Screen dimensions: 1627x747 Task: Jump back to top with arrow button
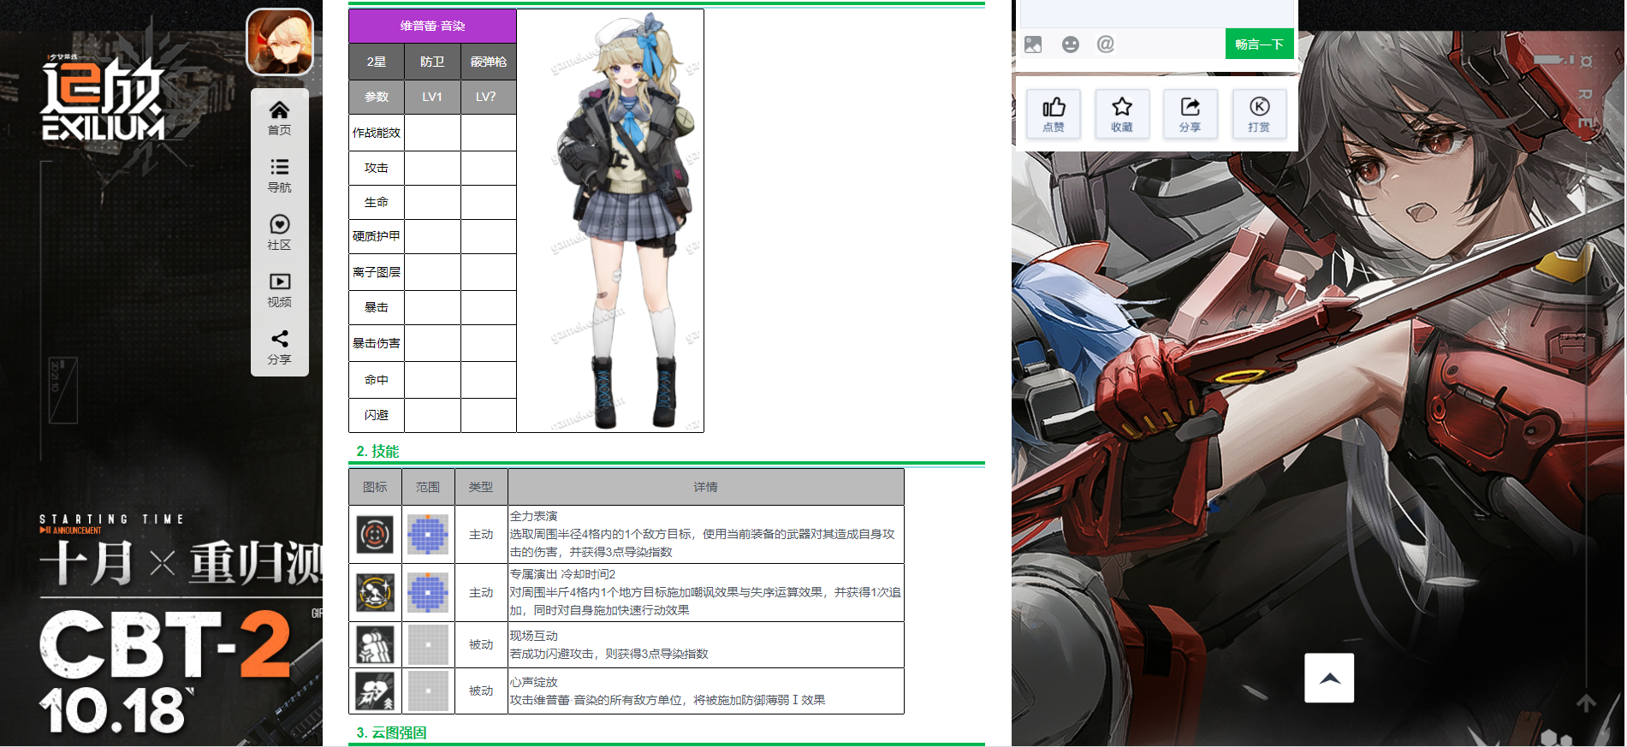1329,678
